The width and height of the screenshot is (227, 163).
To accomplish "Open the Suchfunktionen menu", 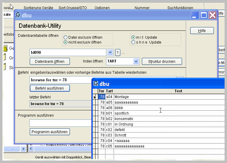I will [180, 8].
